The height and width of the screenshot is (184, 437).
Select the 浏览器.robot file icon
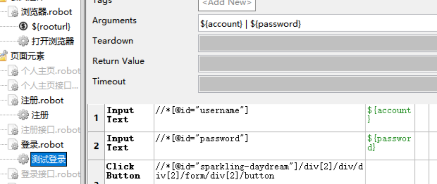(x=13, y=12)
